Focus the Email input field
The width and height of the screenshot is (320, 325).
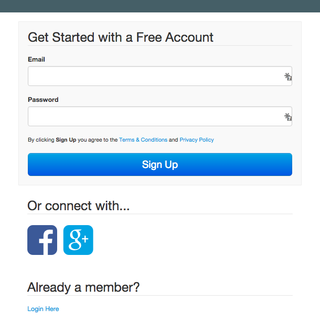[160, 76]
